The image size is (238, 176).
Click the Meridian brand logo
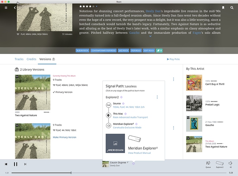click(115, 143)
